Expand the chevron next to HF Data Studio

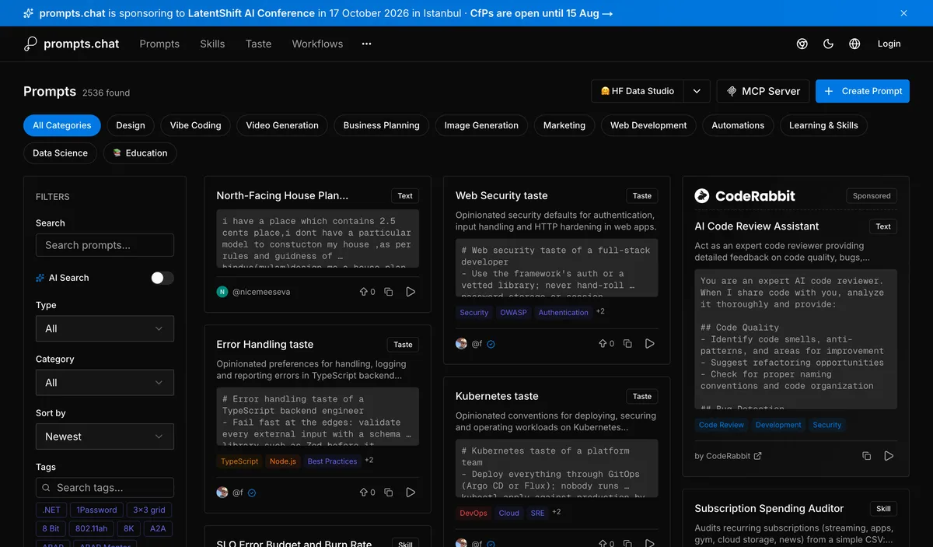pos(697,91)
